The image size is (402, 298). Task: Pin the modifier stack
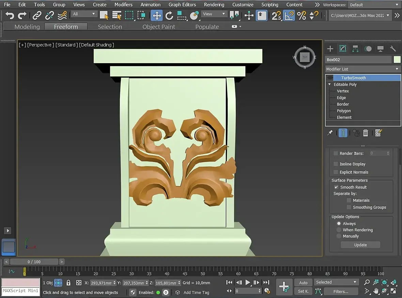pyautogui.click(x=330, y=133)
